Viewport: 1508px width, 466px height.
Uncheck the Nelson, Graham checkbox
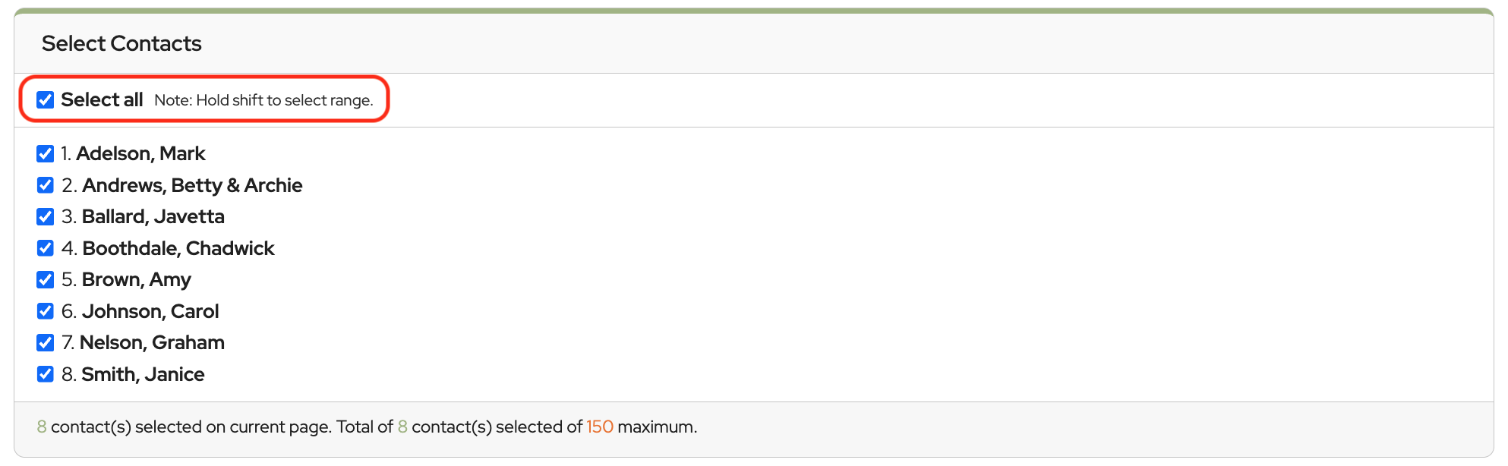pyautogui.click(x=46, y=343)
